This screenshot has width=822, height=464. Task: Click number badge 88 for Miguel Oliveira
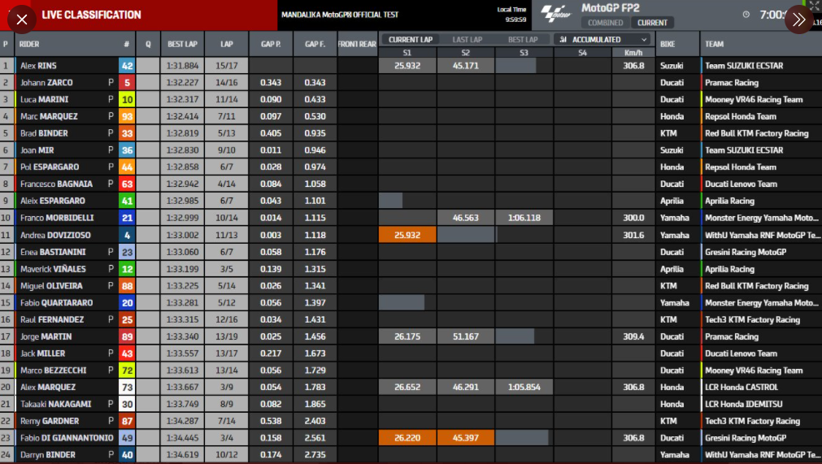tap(127, 286)
